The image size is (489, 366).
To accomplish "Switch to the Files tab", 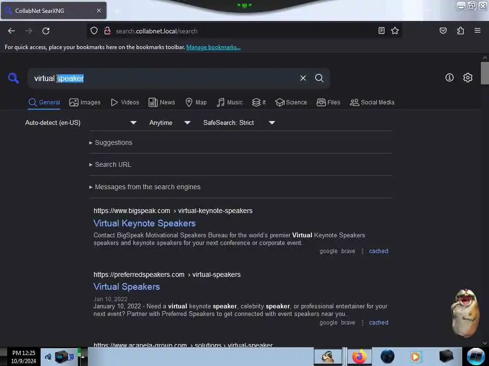I will 328,102.
